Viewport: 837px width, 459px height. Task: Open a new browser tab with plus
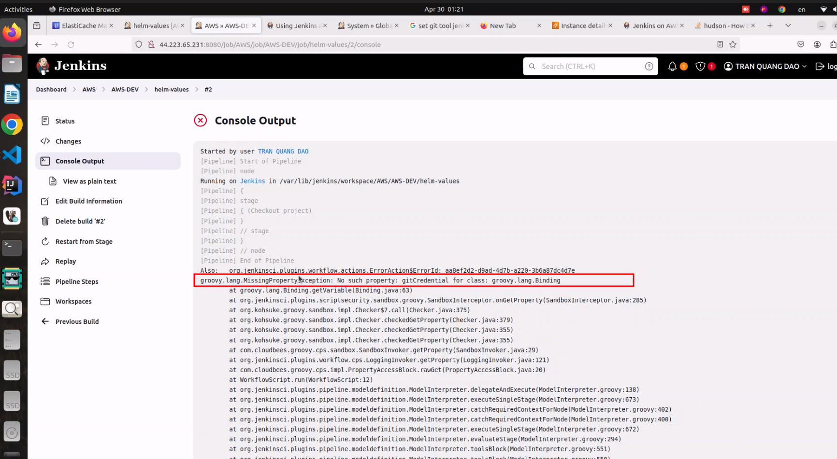(770, 26)
